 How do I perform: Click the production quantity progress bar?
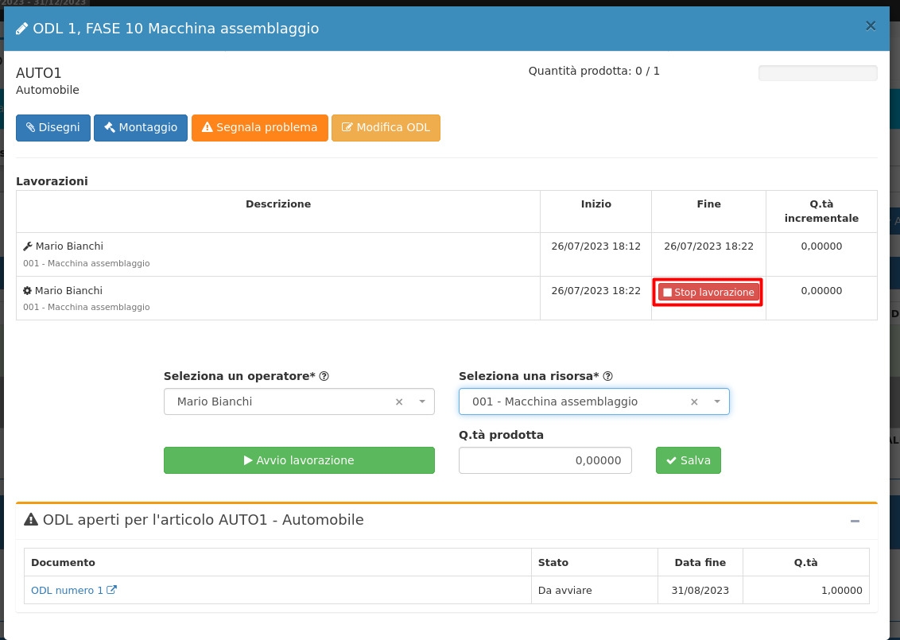pyautogui.click(x=817, y=73)
